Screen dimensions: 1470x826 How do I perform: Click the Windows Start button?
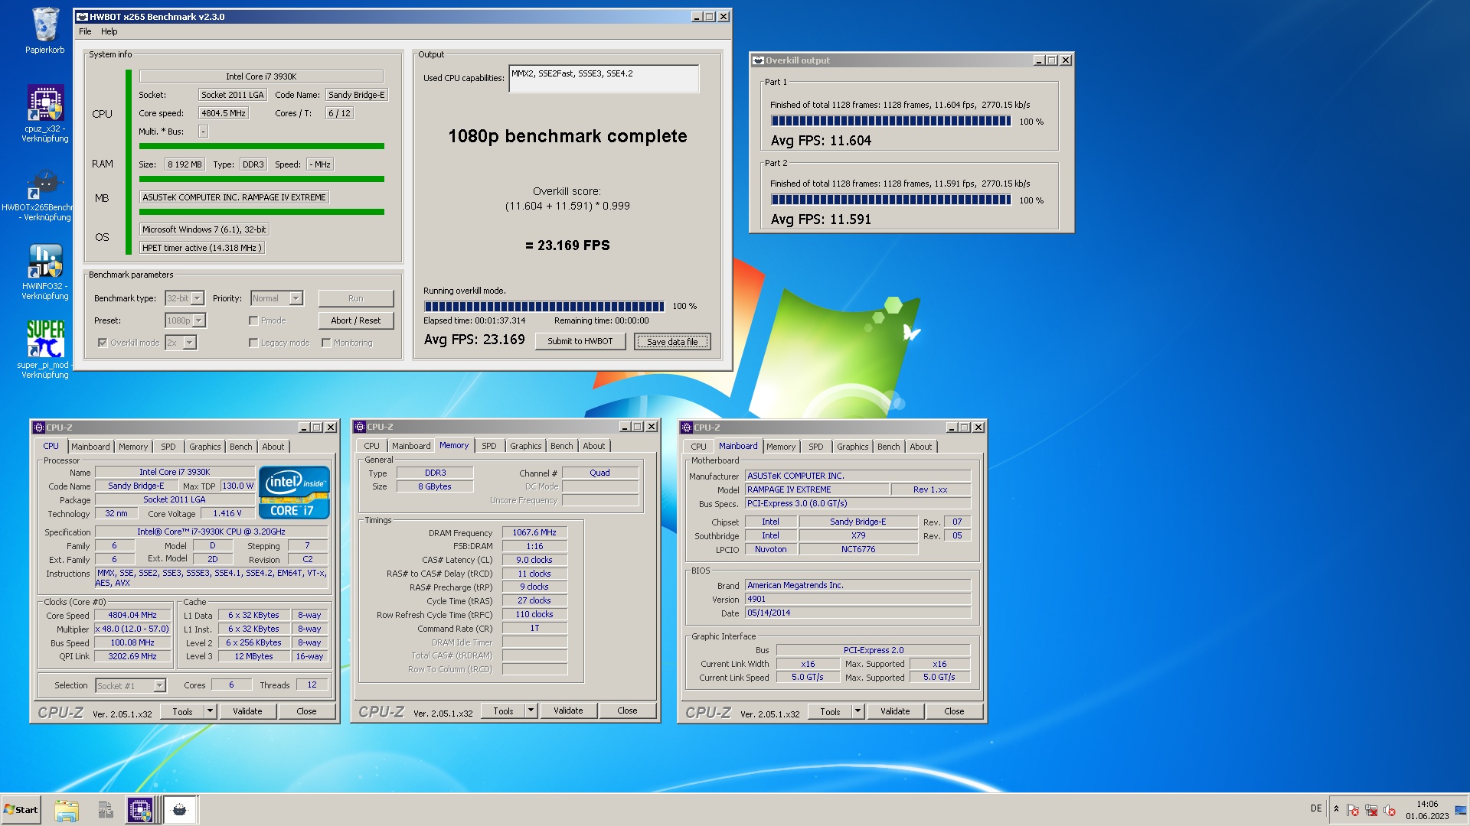coord(21,810)
